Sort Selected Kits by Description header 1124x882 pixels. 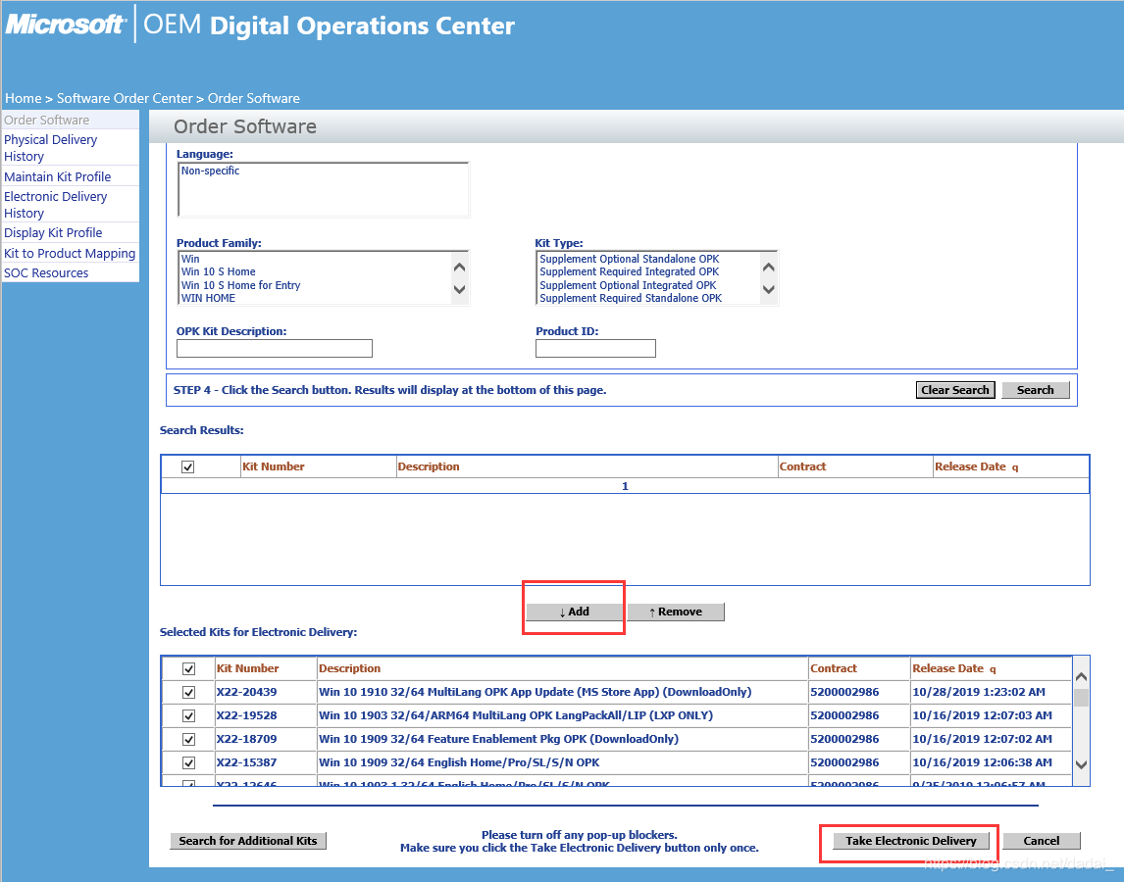(350, 668)
